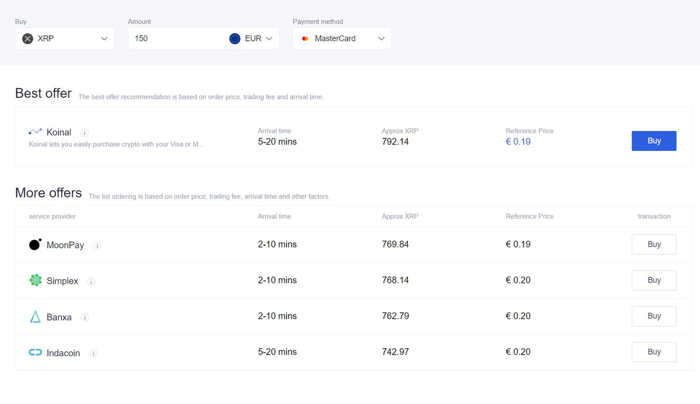Expand the MasterCard payment method dropdown

point(342,38)
